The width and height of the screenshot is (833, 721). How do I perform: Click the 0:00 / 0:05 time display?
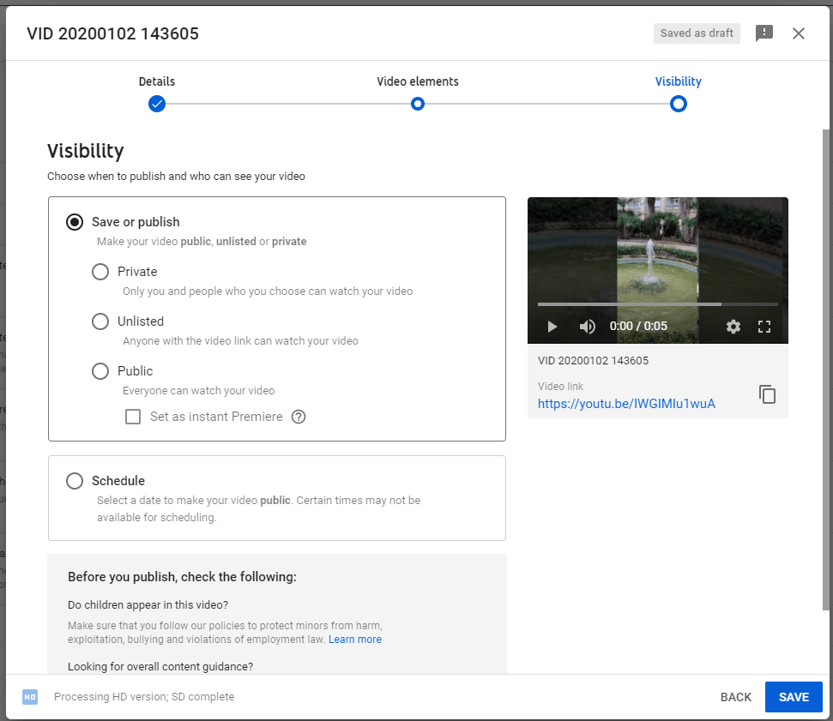tap(638, 326)
